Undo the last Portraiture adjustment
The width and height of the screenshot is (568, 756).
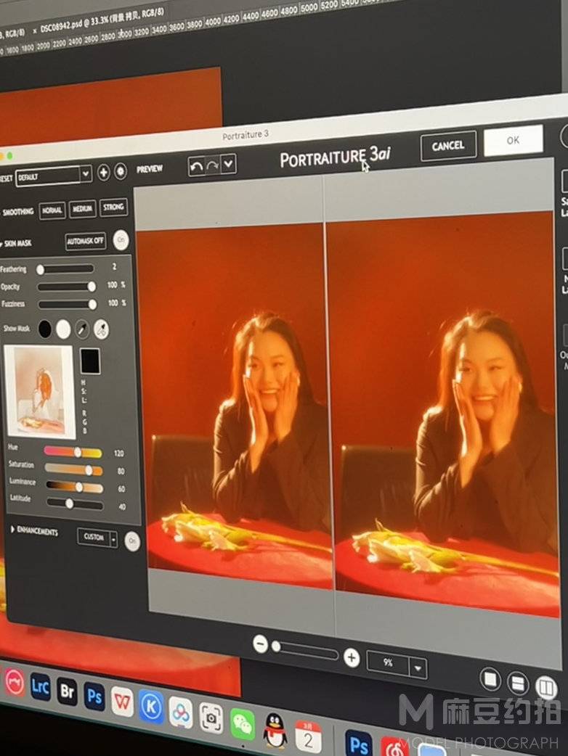(196, 167)
